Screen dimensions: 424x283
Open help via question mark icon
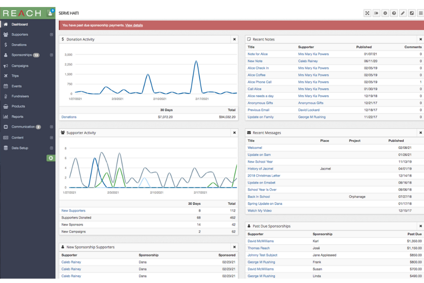[x=394, y=13]
